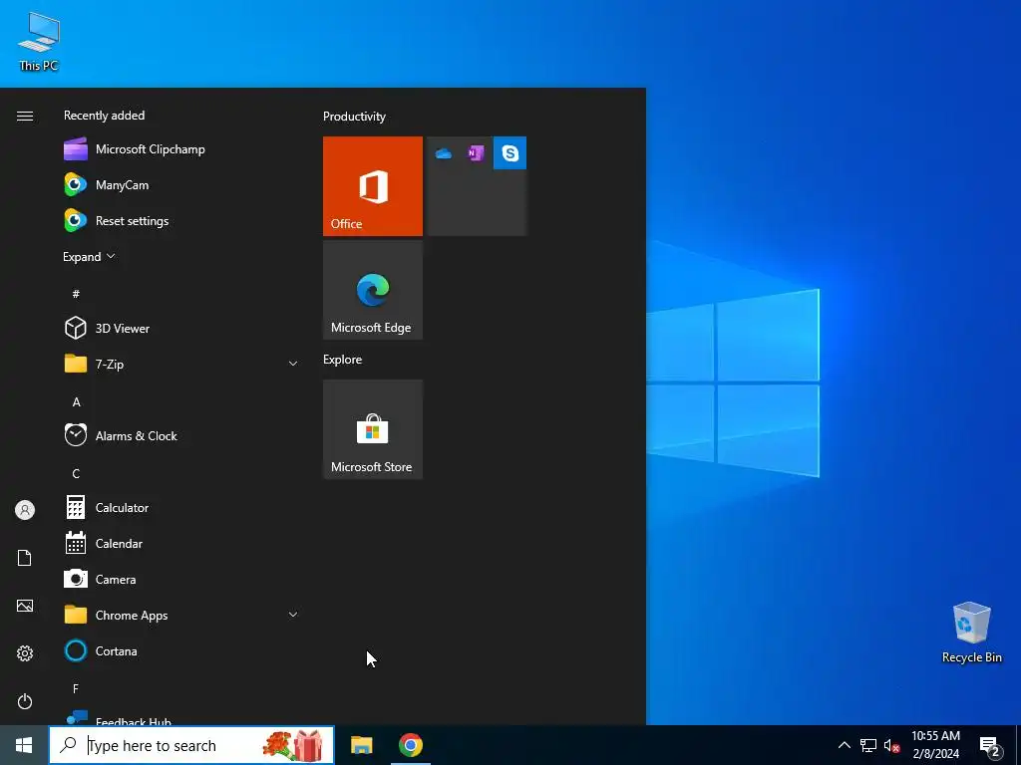Click the Recently added heading
This screenshot has height=765, width=1021.
(104, 116)
